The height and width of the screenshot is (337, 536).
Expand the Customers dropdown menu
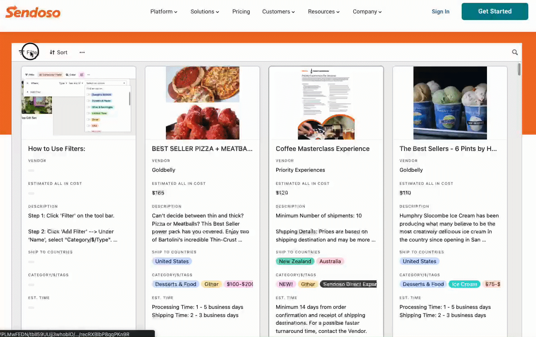pyautogui.click(x=278, y=12)
